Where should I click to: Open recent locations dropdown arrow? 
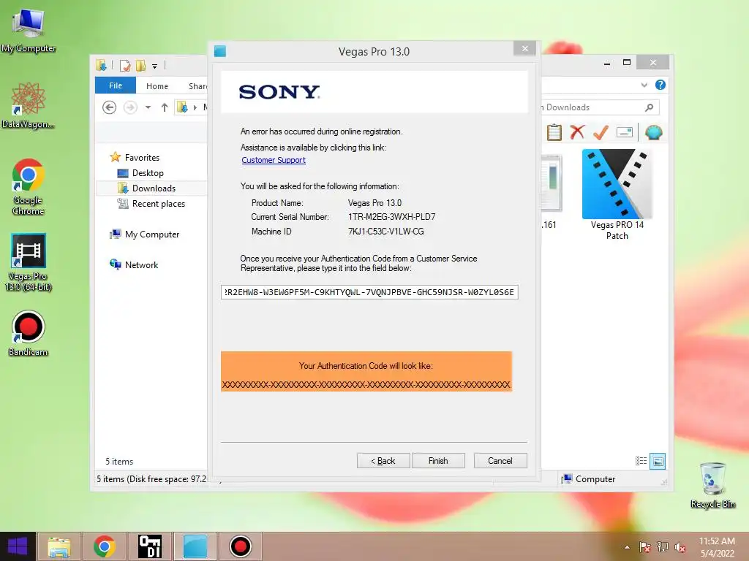[148, 107]
